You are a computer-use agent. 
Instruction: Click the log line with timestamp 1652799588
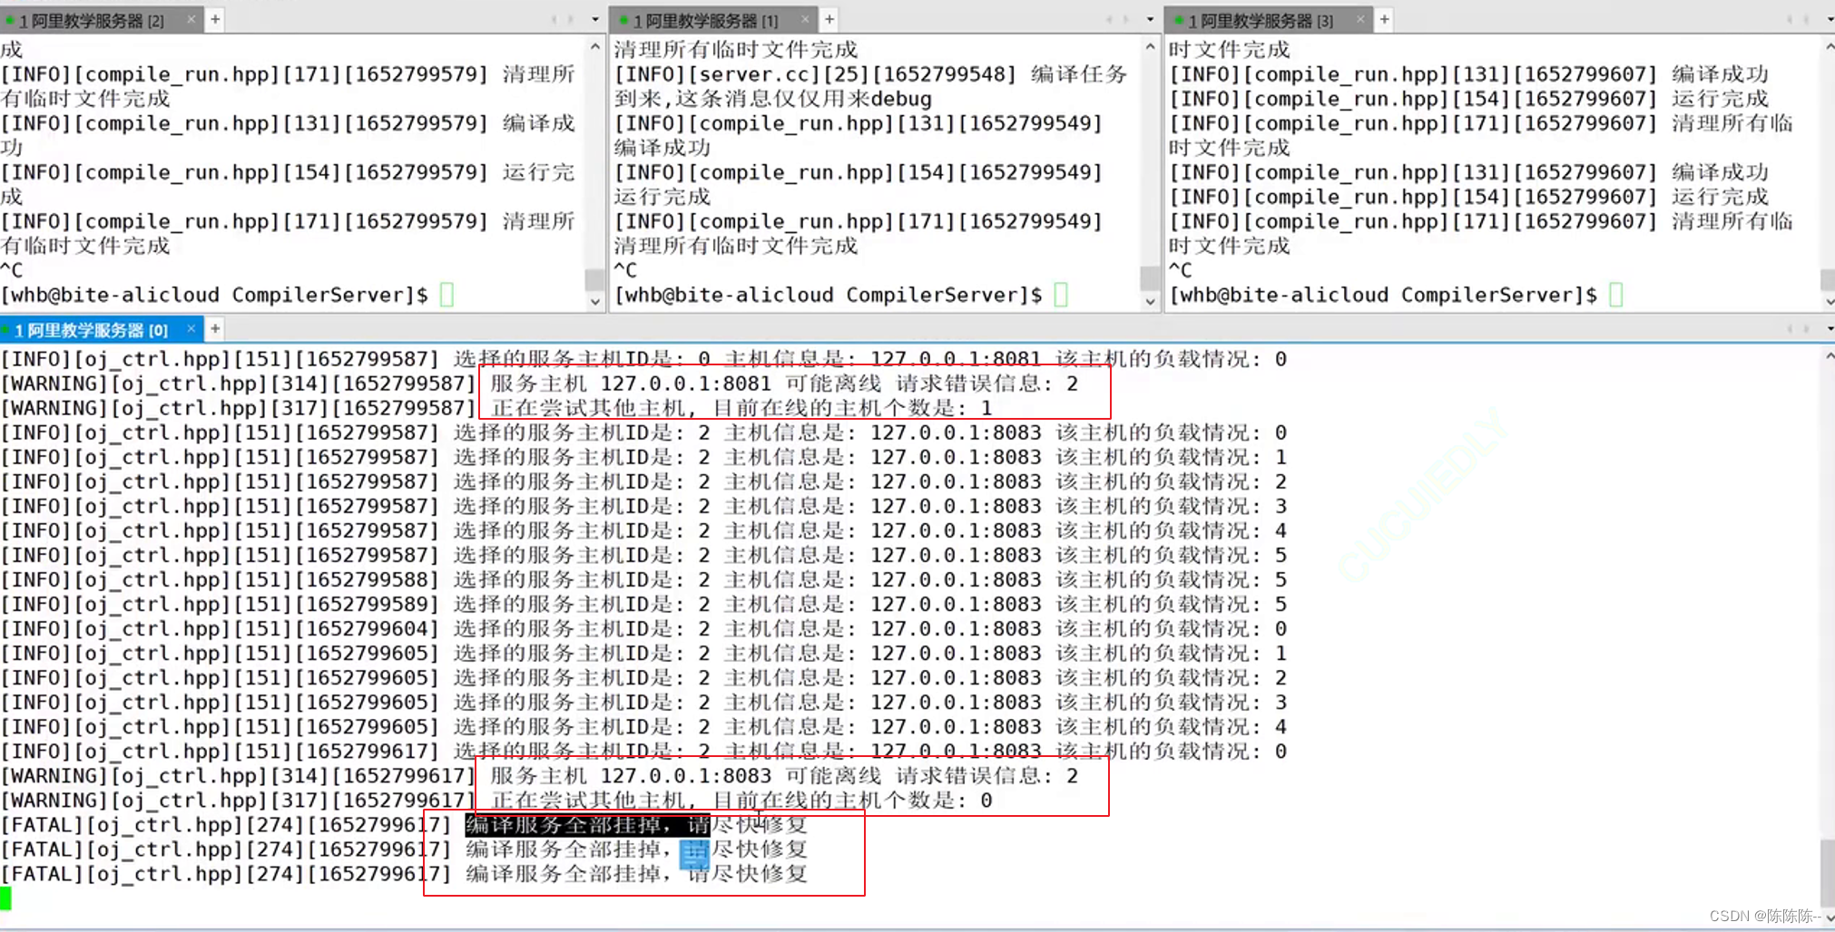[x=643, y=580]
